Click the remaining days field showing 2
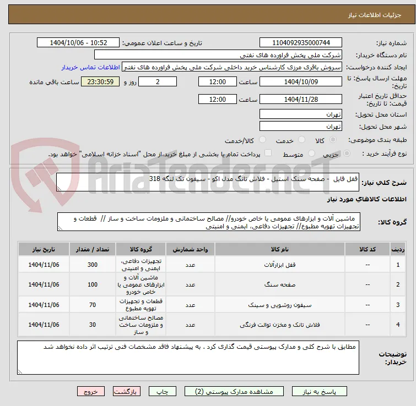This screenshot has width=416, height=406. (x=158, y=81)
